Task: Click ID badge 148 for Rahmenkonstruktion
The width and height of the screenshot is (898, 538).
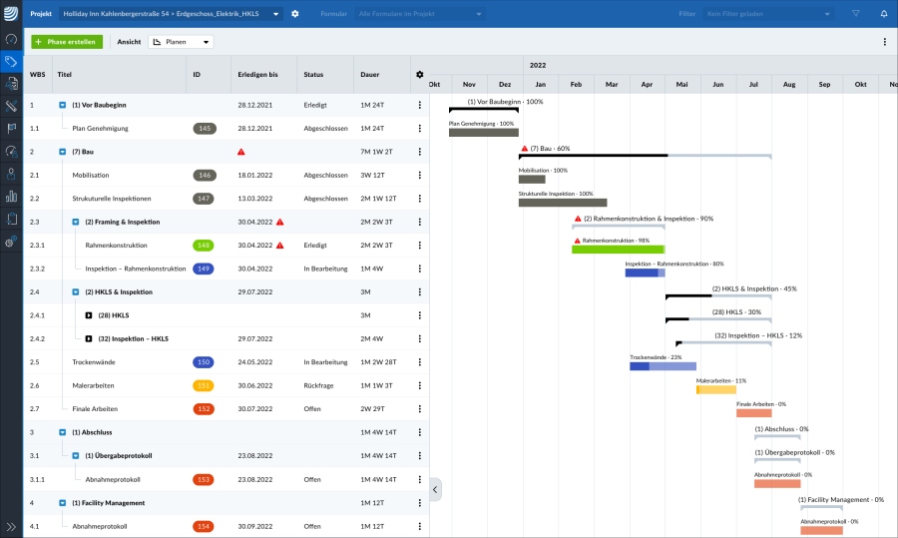Action: pyautogui.click(x=204, y=245)
